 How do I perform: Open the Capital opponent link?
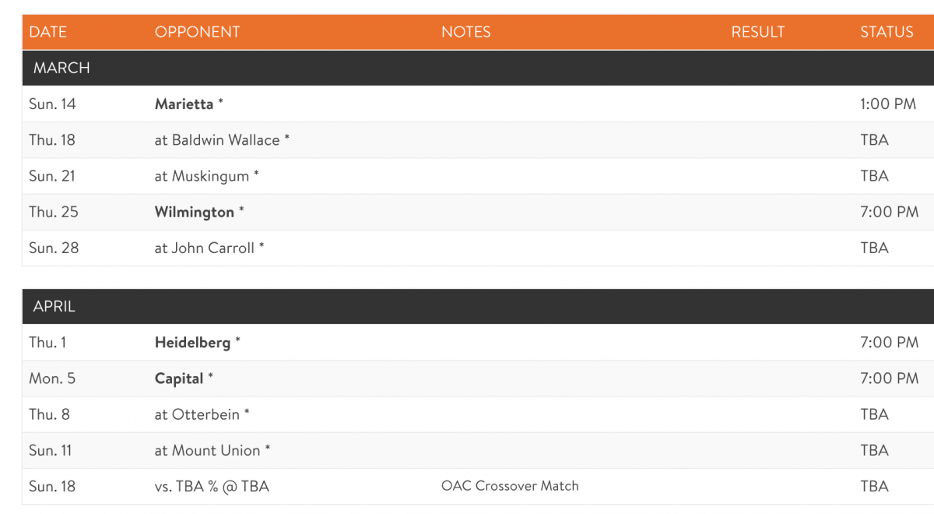179,378
